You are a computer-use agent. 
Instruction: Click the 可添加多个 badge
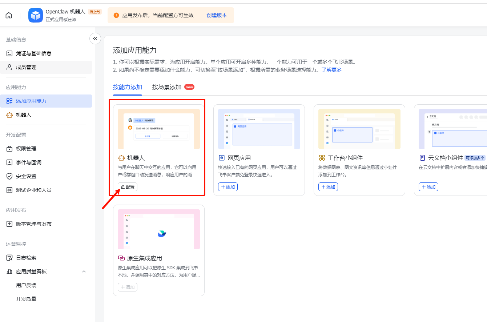click(x=475, y=158)
